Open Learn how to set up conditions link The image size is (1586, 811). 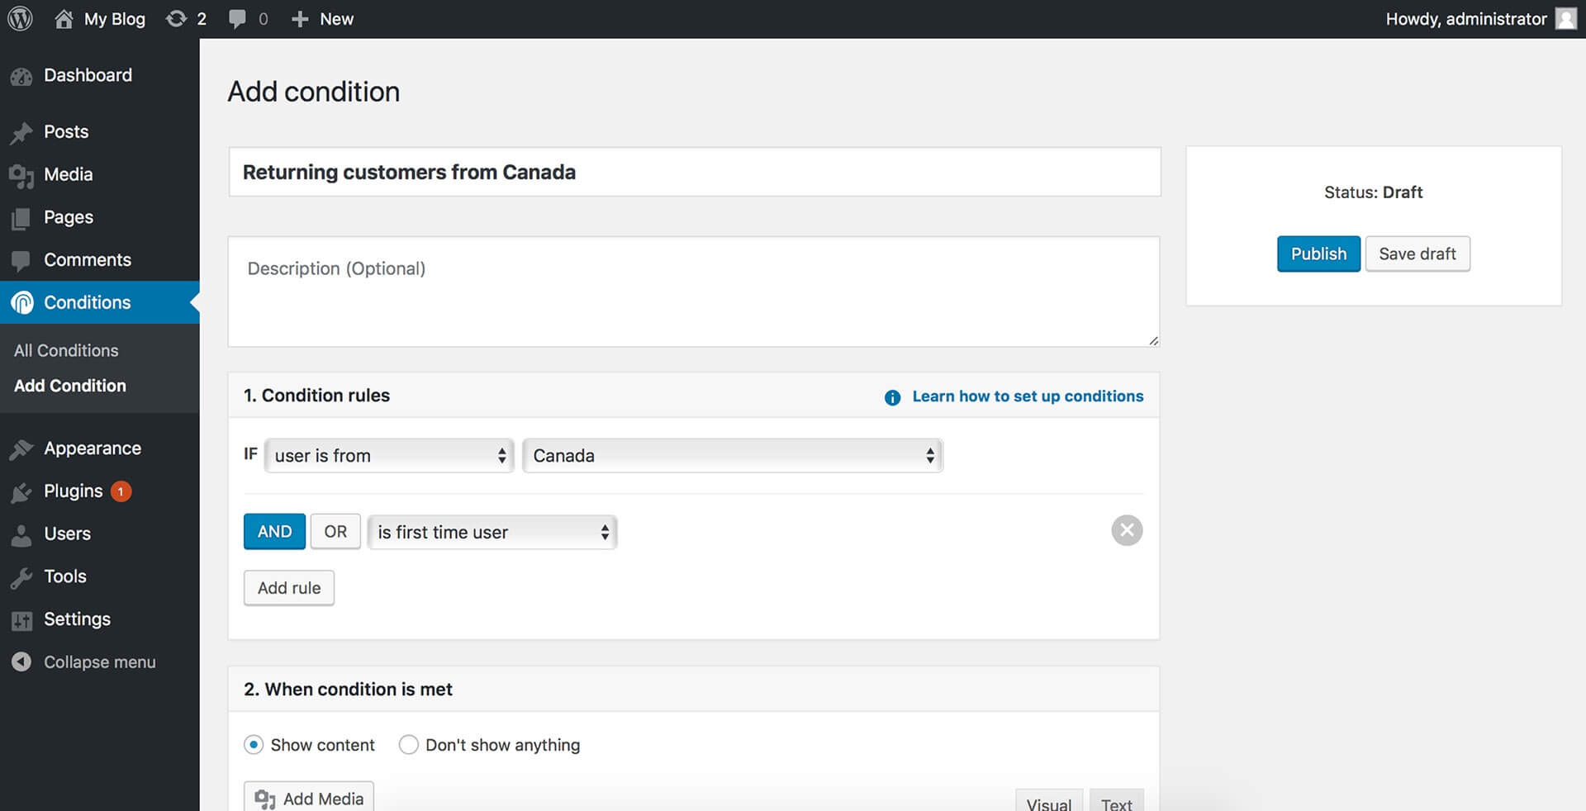(x=1027, y=396)
